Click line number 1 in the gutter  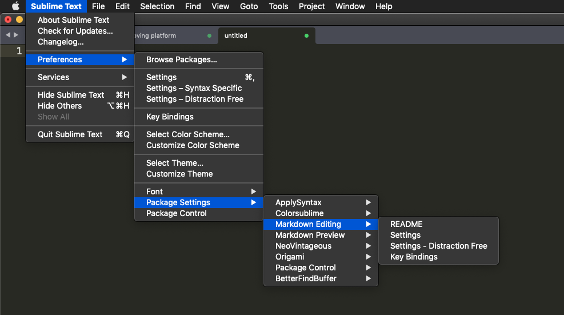(x=19, y=51)
